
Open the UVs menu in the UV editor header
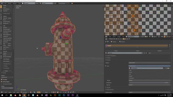(x=123, y=37)
